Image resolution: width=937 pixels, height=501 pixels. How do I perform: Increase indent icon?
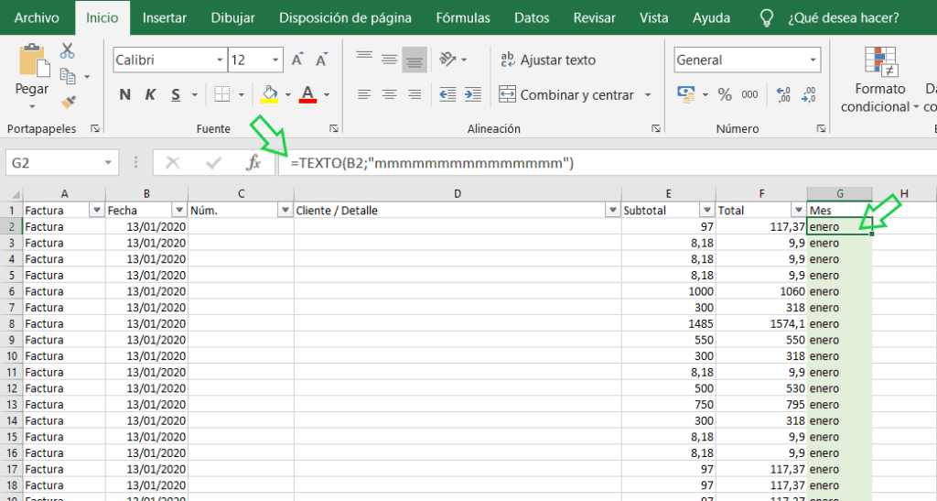click(473, 94)
